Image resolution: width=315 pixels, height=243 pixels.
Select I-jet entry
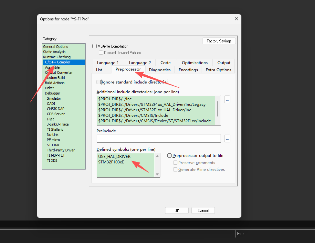(x=64, y=119)
